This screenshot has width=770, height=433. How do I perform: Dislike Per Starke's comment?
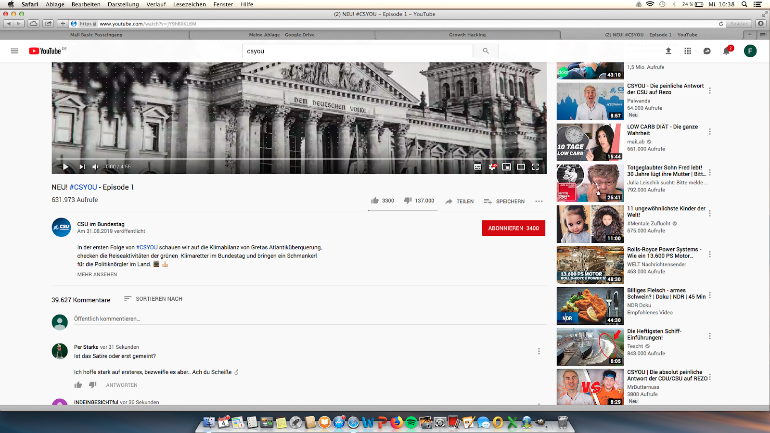pos(93,385)
